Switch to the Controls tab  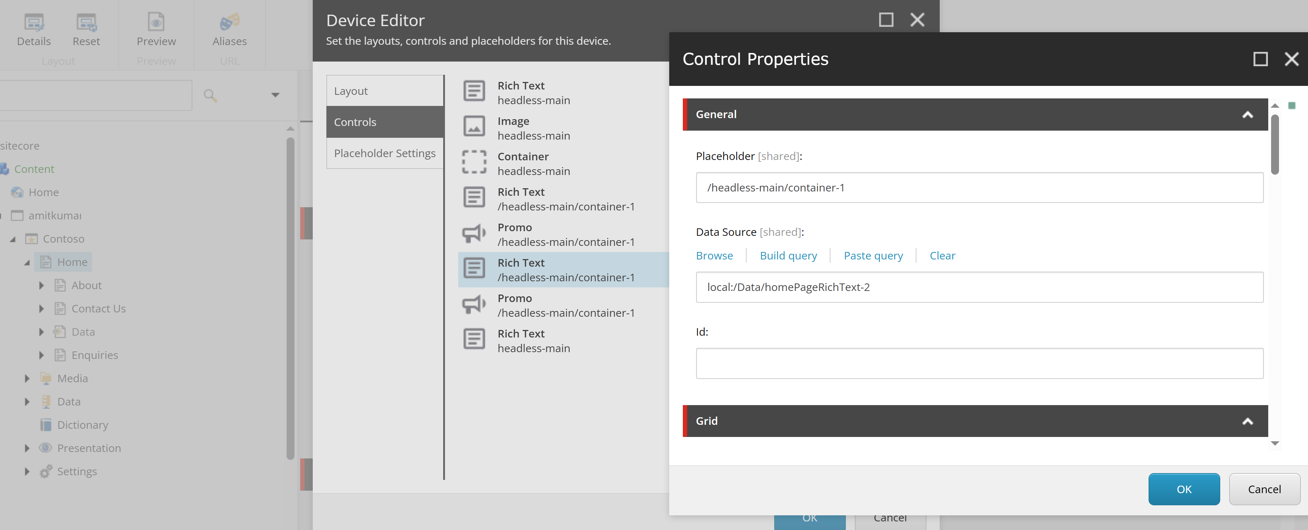385,122
